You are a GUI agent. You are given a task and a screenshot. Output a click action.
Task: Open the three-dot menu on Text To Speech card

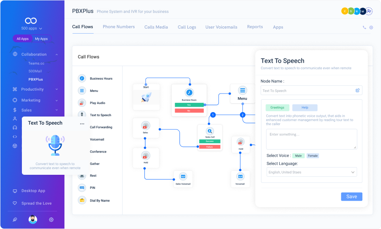pyautogui.click(x=82, y=124)
